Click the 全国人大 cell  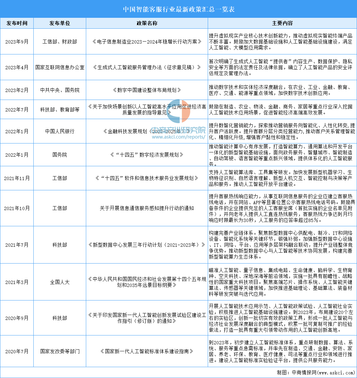tap(60, 282)
